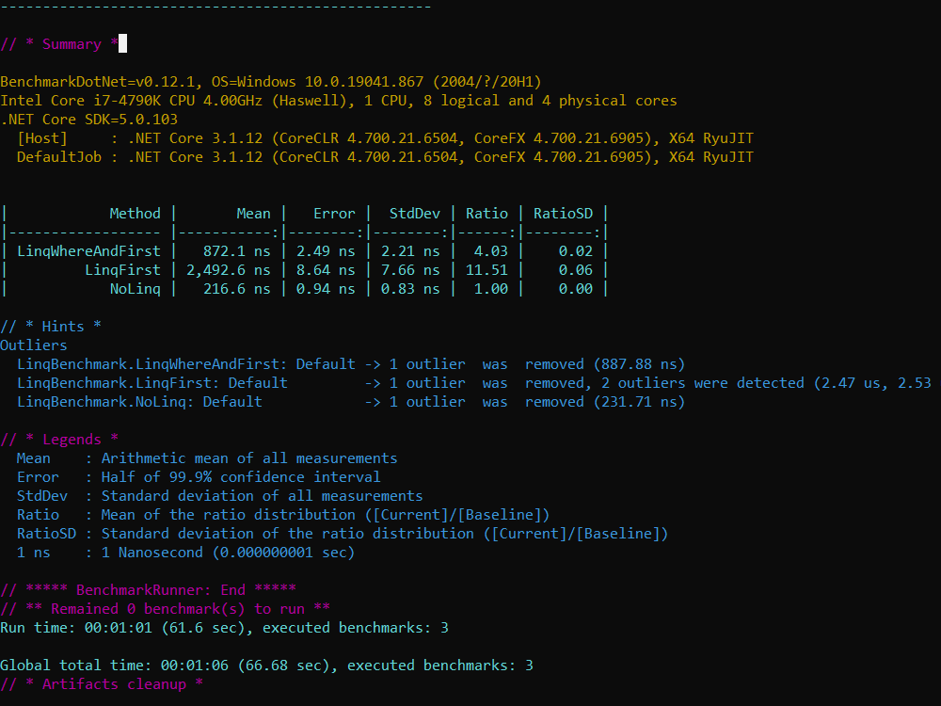941x706 pixels.
Task: Click the BenchmarkRunner: End line
Action: coord(148,590)
